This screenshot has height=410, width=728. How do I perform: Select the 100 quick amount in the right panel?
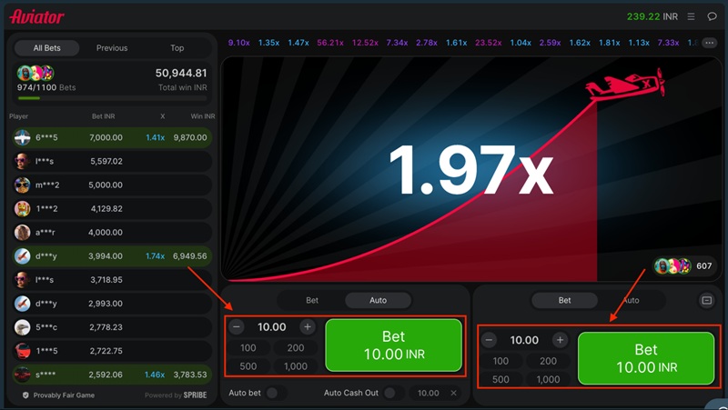(x=500, y=361)
